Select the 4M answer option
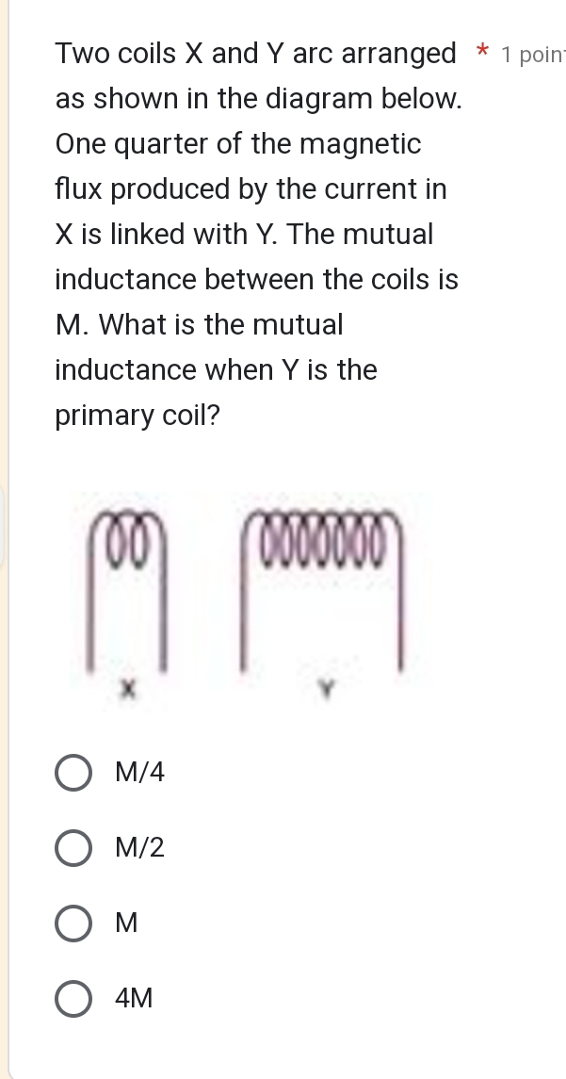Image resolution: width=566 pixels, height=1079 pixels. coord(73,998)
